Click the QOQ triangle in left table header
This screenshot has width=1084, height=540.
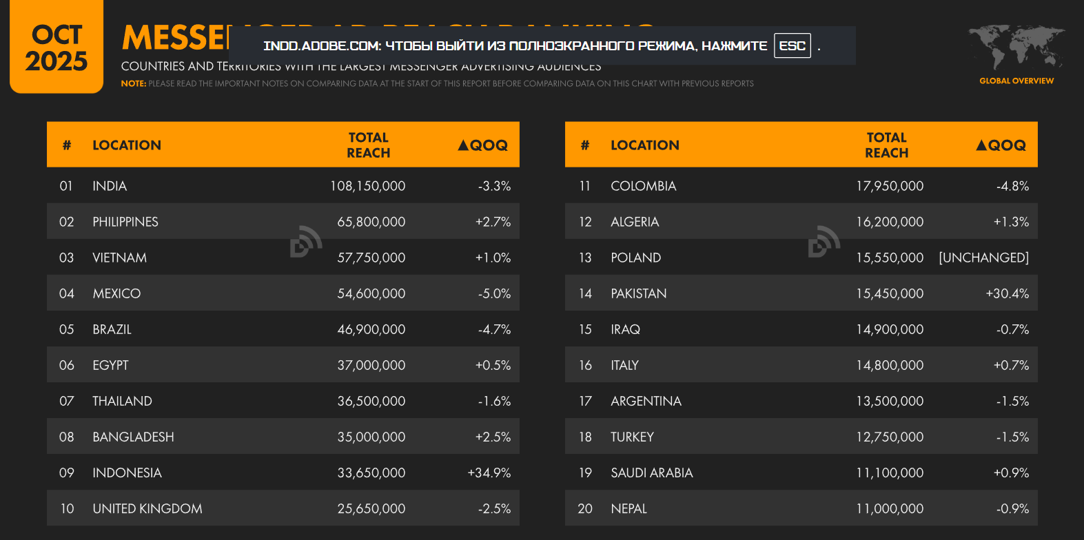(463, 145)
